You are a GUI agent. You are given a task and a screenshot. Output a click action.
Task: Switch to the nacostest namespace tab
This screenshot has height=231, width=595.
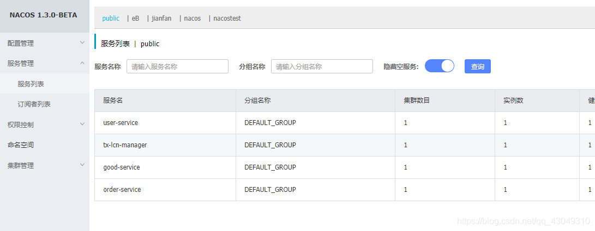[227, 18]
